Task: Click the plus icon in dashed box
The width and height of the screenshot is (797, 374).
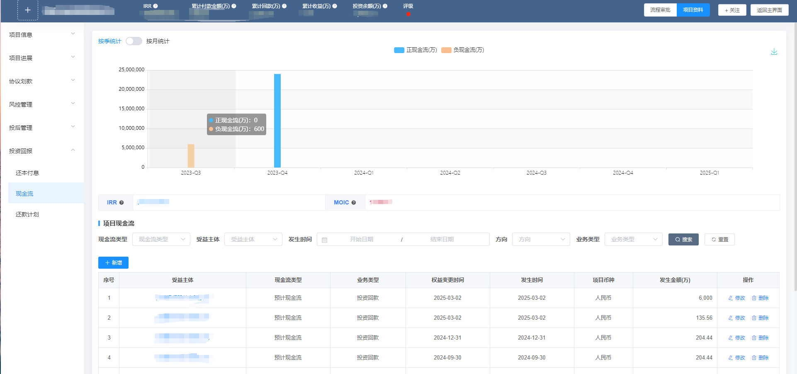Action: tap(28, 10)
